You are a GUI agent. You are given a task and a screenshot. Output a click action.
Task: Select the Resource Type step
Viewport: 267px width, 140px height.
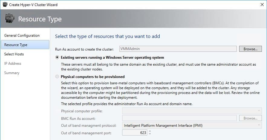pos(25,45)
